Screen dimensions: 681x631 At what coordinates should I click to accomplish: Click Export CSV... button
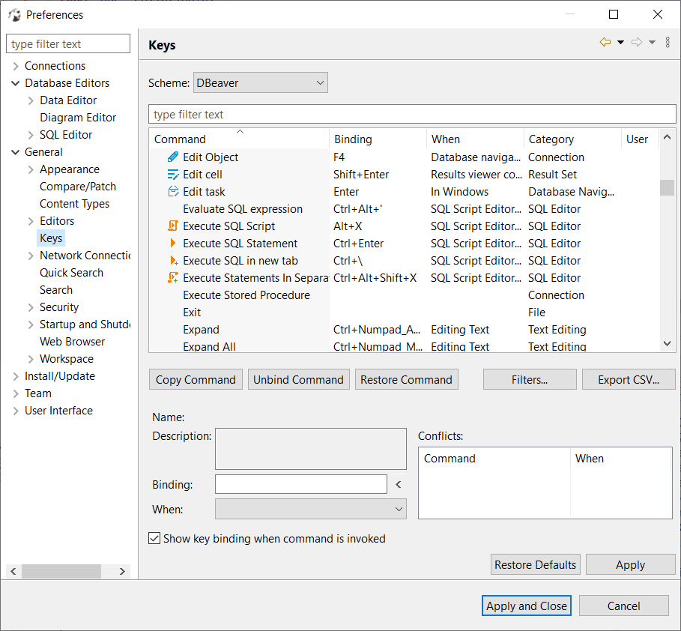pos(629,379)
